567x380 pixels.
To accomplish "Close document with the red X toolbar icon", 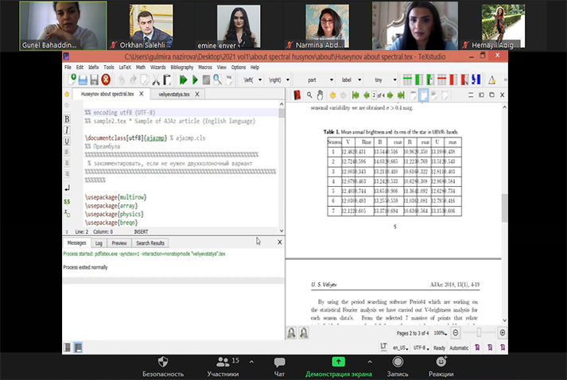I will pyautogui.click(x=106, y=79).
